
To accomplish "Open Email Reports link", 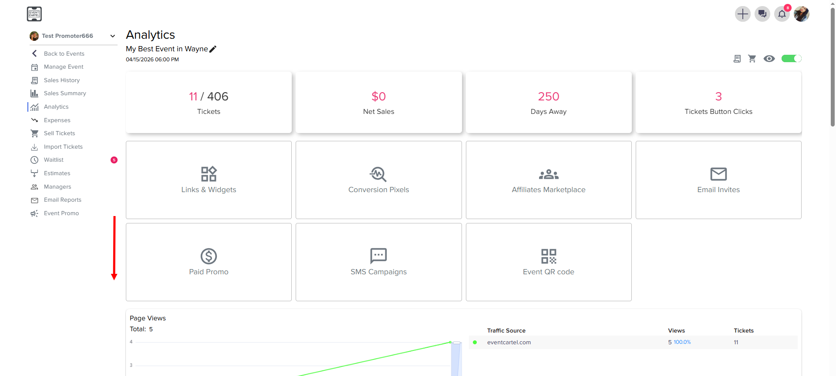I will coord(63,200).
